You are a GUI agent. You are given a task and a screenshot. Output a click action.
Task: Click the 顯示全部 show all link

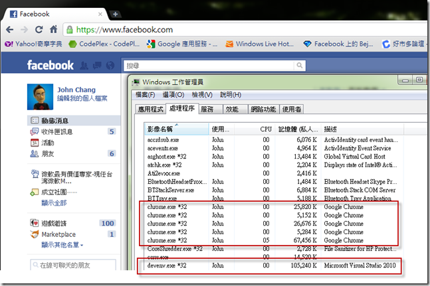point(54,203)
